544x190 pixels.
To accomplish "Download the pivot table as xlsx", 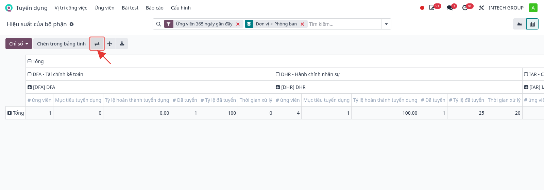I will click(x=122, y=44).
